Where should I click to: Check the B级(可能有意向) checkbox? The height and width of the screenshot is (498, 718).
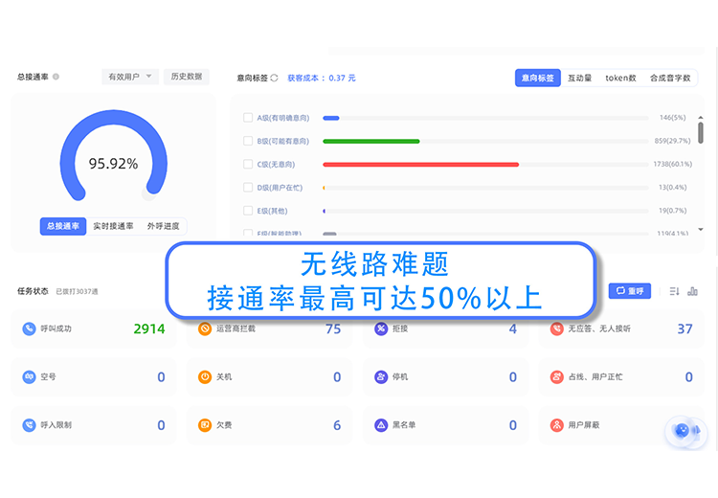point(248,141)
